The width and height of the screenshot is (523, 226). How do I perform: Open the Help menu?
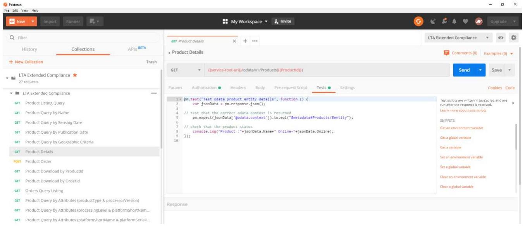pyautogui.click(x=34, y=10)
